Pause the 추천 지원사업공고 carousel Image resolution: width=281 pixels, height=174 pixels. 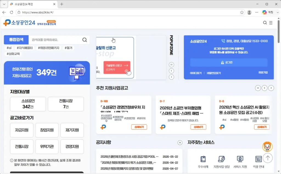(x=258, y=88)
